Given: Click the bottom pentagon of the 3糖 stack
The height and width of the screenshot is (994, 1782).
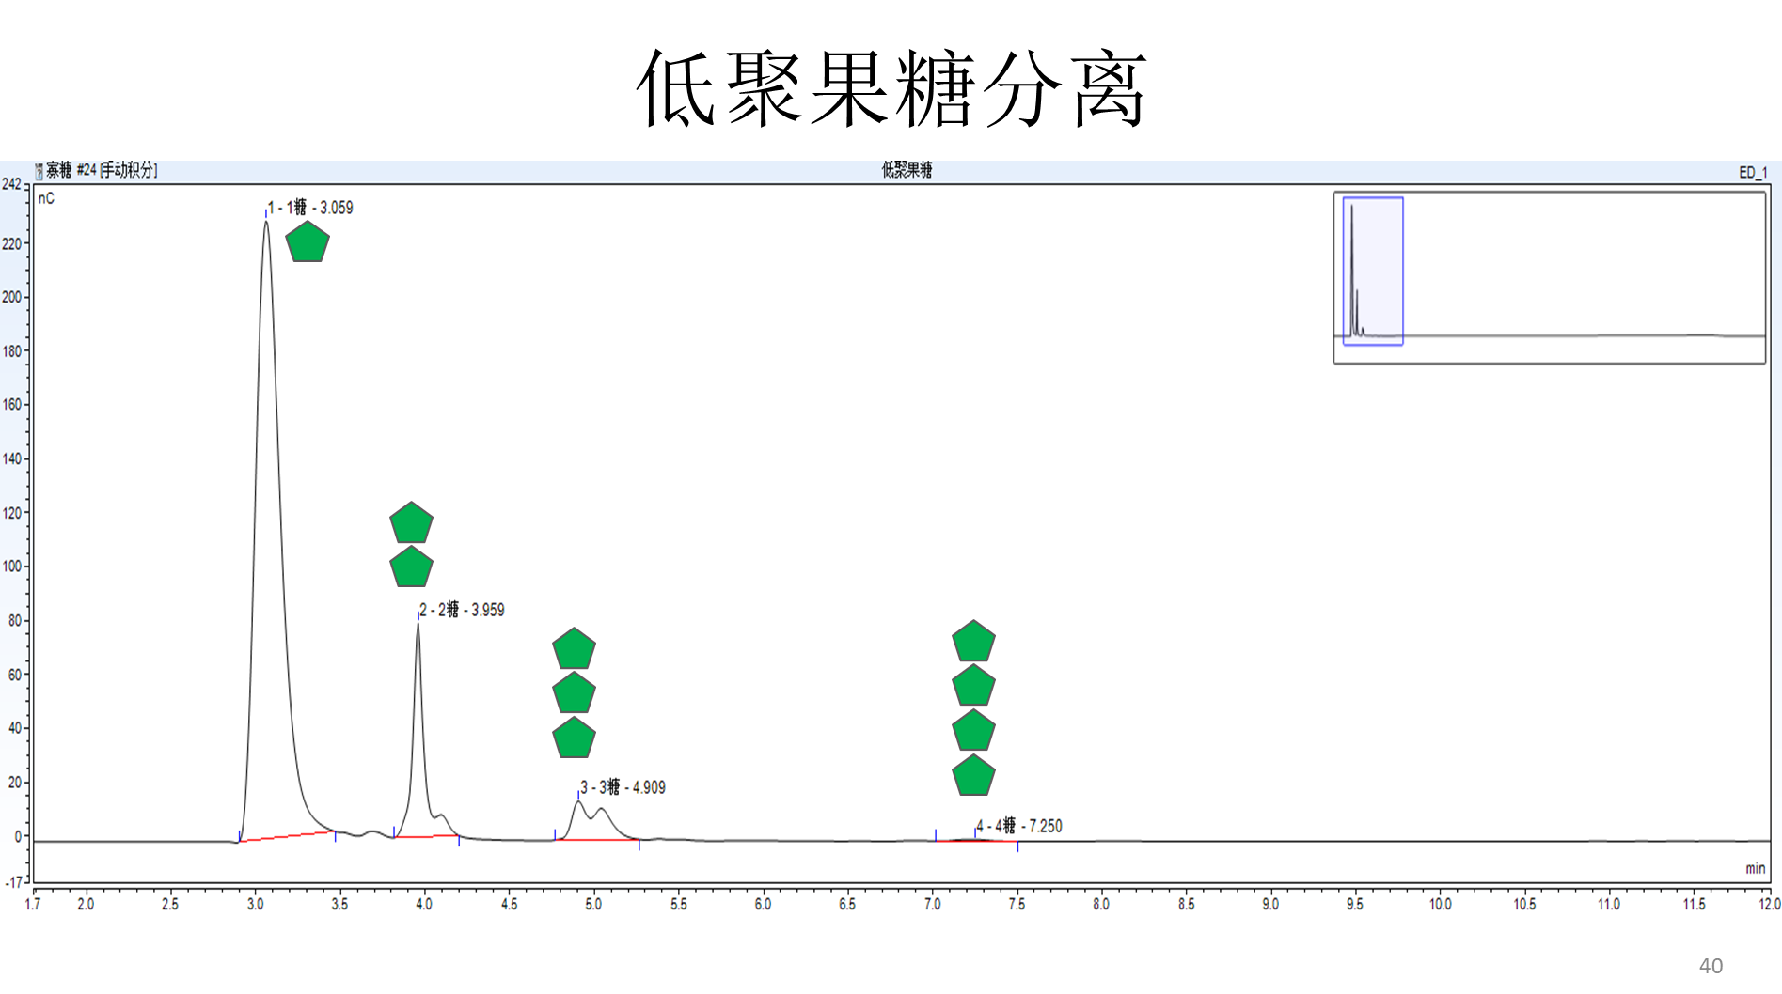Looking at the screenshot, I should 574,738.
